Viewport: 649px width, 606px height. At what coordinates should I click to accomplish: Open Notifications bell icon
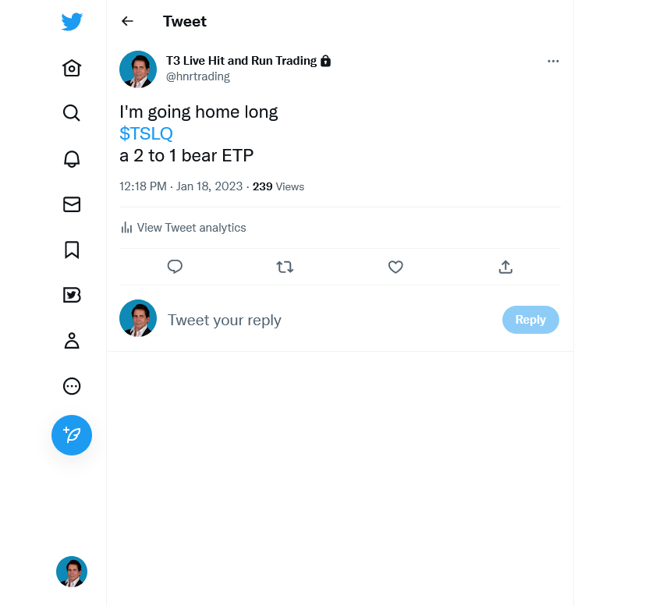tap(72, 158)
